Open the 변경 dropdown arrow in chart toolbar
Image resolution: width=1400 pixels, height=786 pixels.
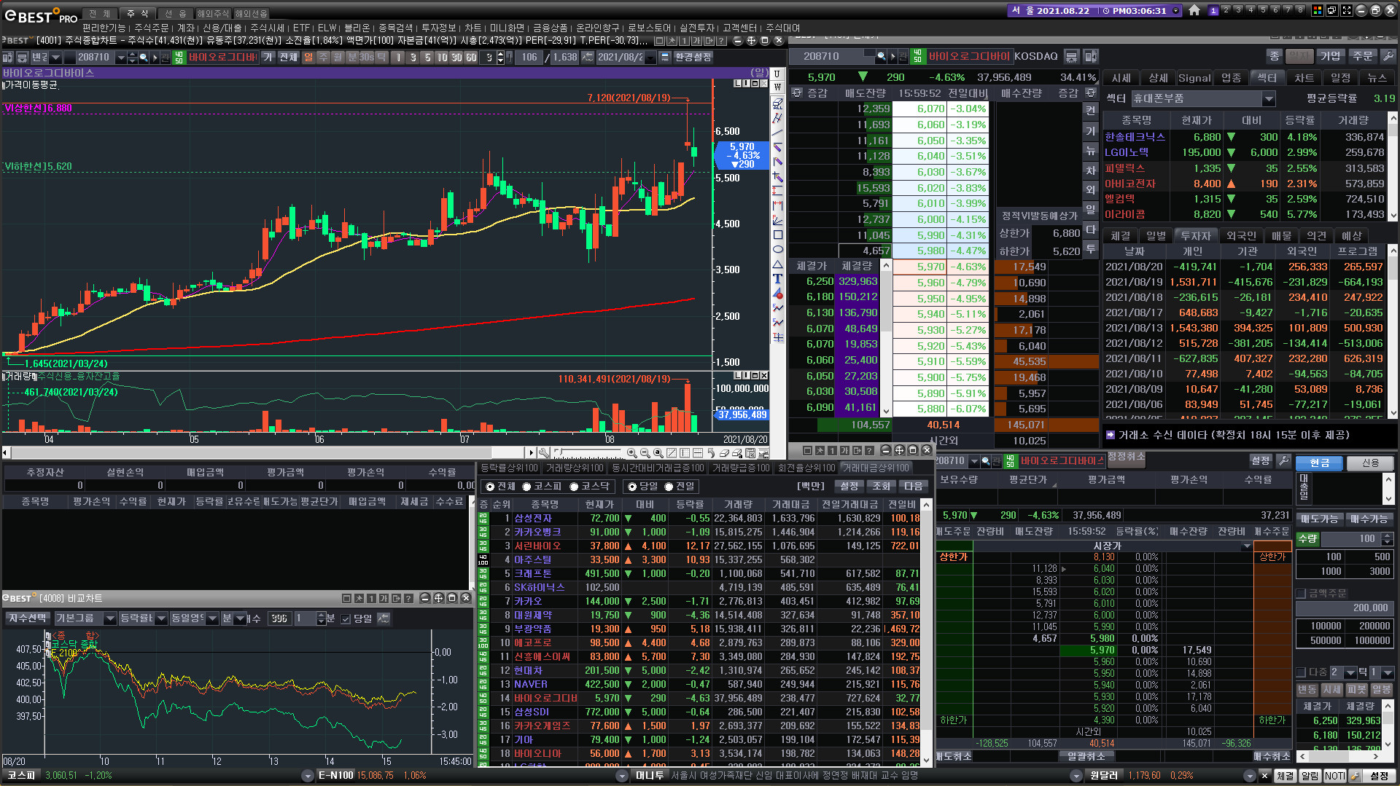[55, 57]
